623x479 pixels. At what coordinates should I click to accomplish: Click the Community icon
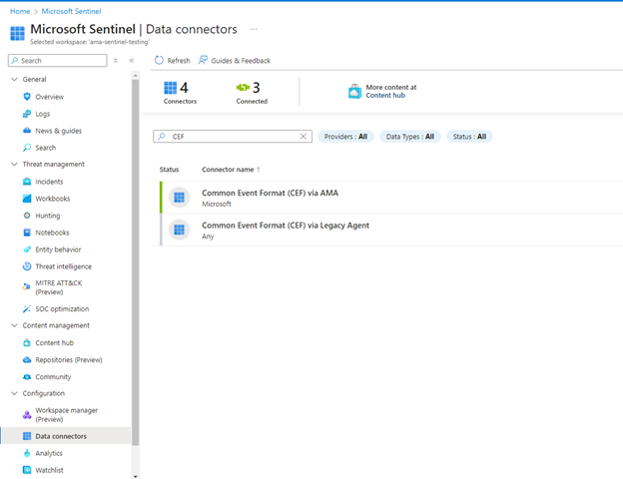click(x=27, y=376)
